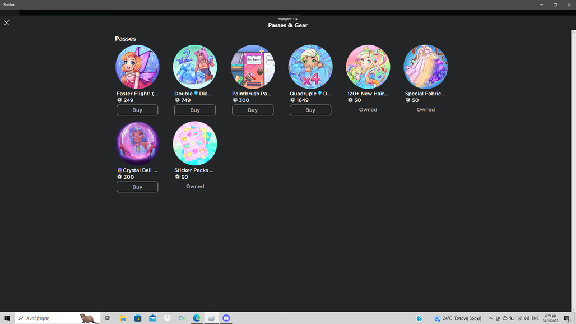
Task: Buy the Double Diamonds pass
Action: coord(195,110)
